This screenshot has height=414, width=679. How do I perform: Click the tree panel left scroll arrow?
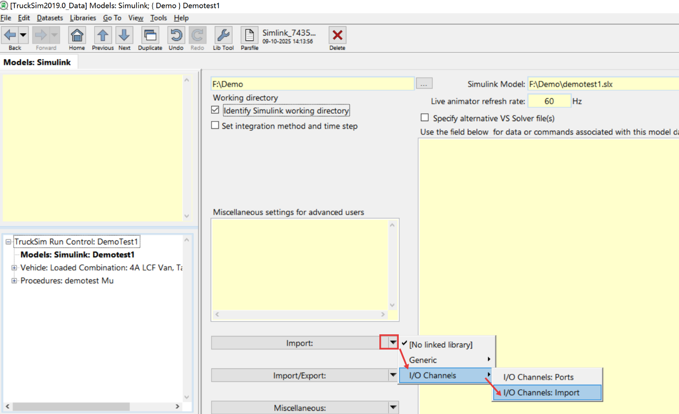(7, 407)
